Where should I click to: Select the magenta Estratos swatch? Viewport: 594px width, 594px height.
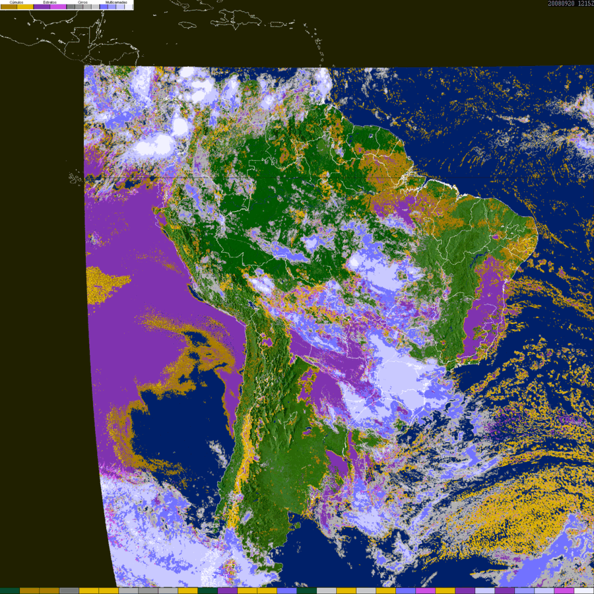[58, 7]
